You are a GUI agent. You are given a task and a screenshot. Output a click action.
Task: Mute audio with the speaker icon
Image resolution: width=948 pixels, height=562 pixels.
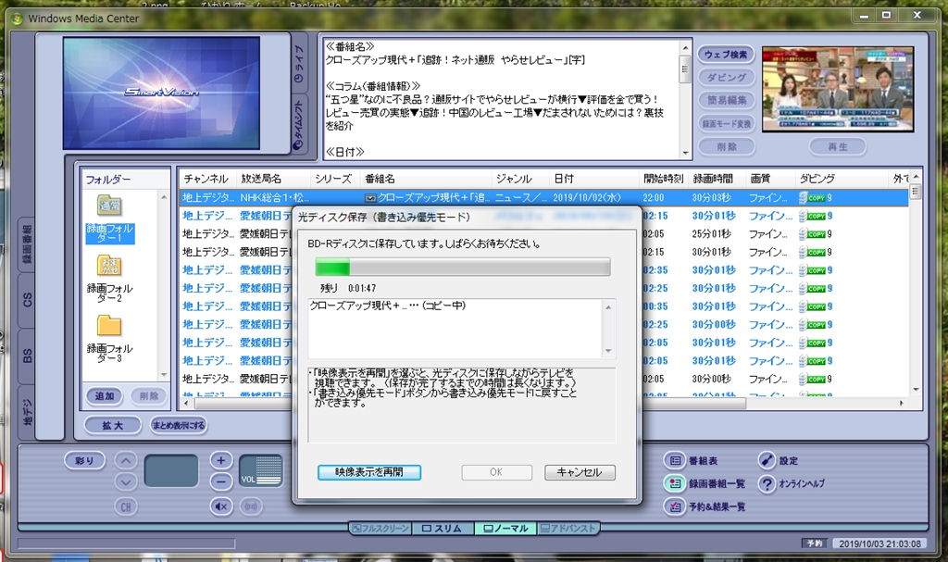(x=220, y=506)
